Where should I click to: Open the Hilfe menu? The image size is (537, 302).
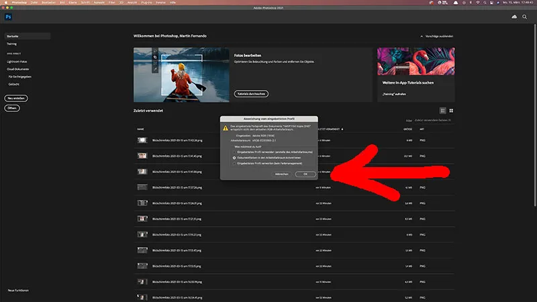point(173,3)
